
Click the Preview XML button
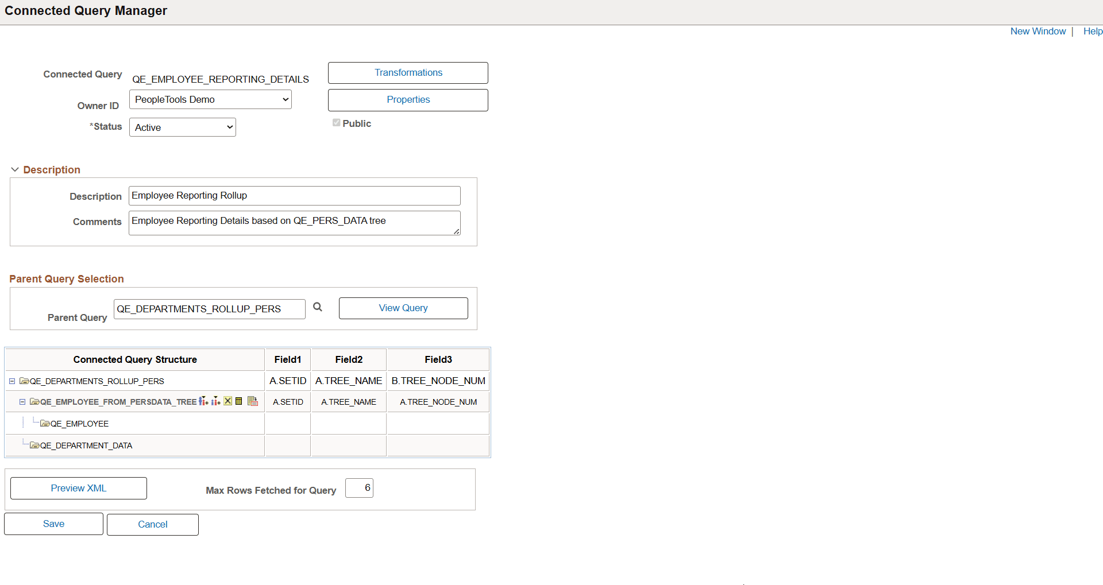(78, 488)
